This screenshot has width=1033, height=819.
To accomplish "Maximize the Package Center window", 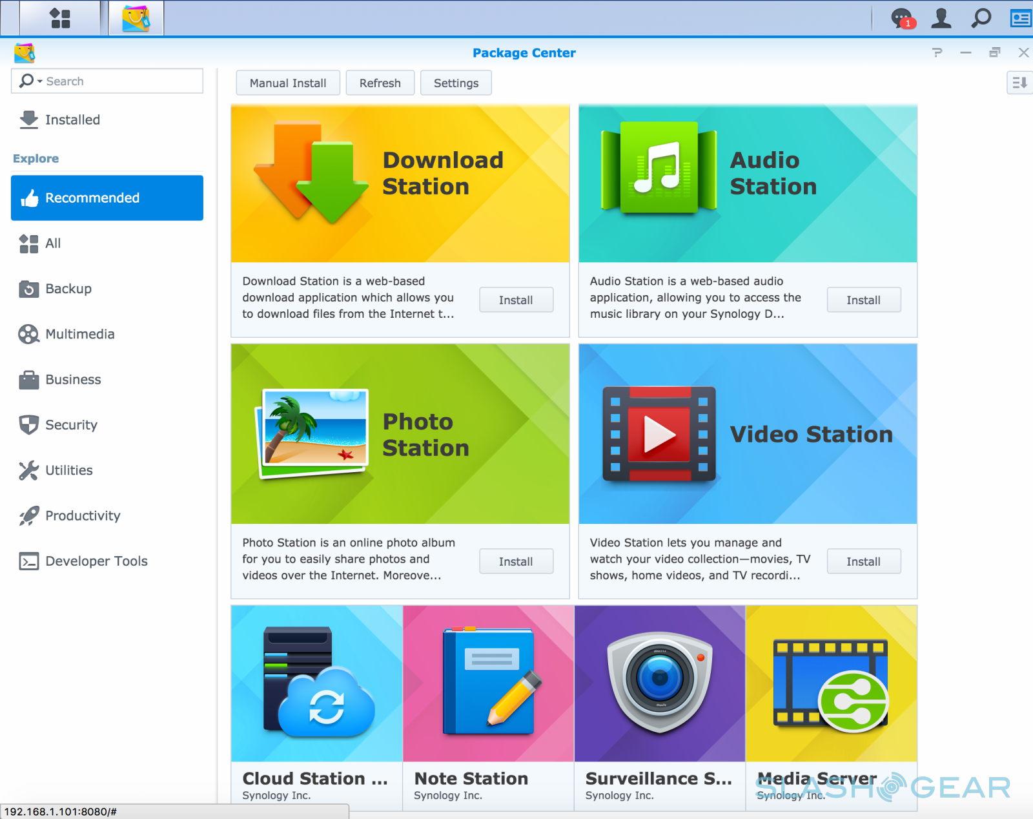I will tap(995, 53).
